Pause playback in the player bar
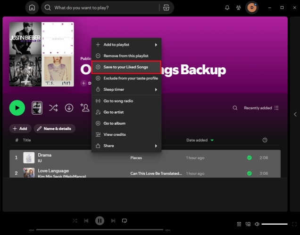This screenshot has width=300, height=235. point(100,221)
